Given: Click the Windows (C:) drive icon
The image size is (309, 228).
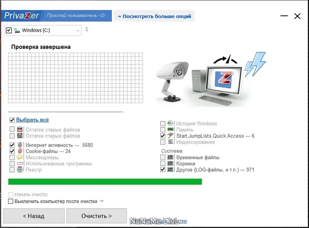Looking at the screenshot, I should click(x=17, y=31).
